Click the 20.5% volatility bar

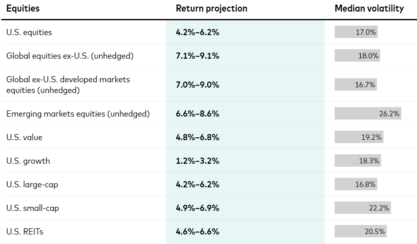click(x=361, y=232)
